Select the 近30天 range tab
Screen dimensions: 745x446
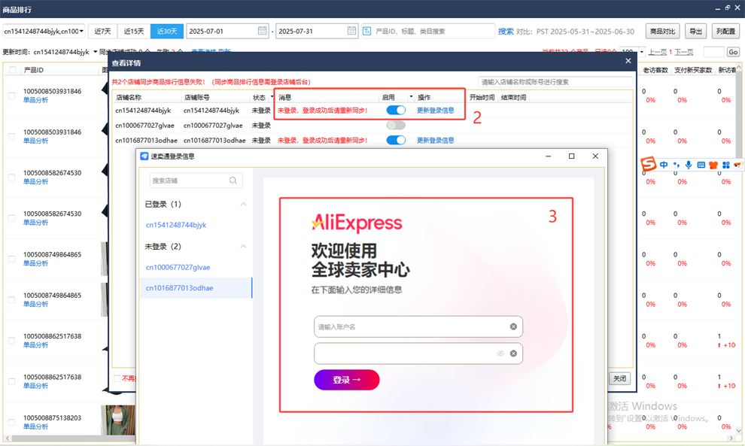point(167,32)
